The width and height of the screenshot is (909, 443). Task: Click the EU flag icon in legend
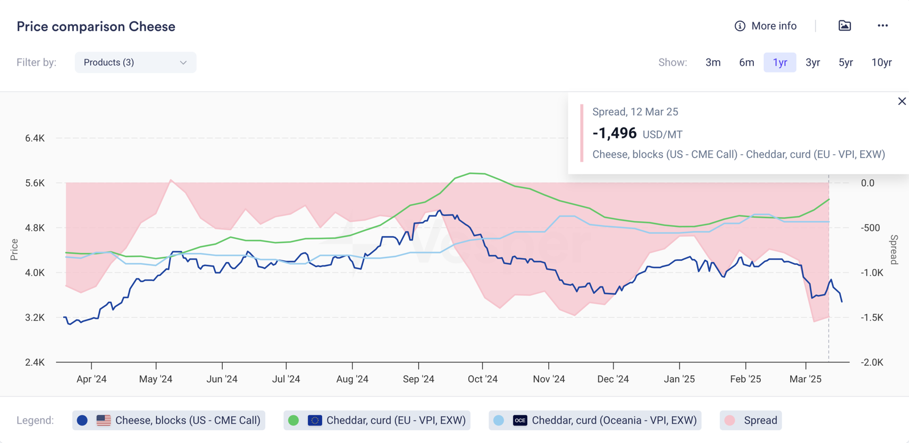(x=315, y=420)
